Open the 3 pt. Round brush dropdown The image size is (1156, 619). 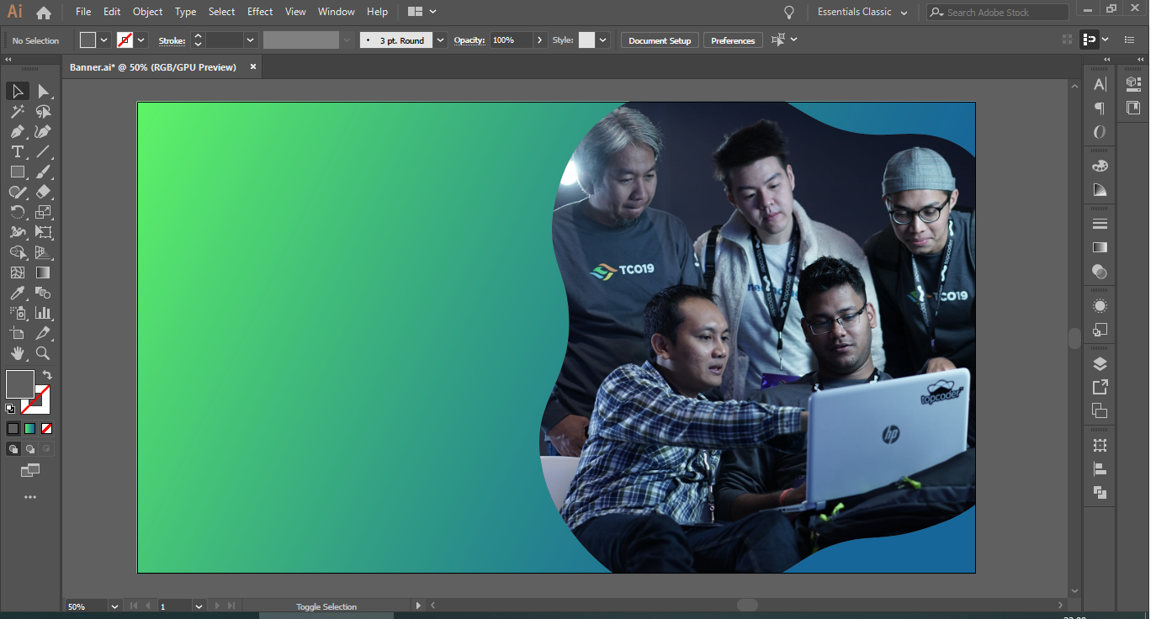point(440,40)
